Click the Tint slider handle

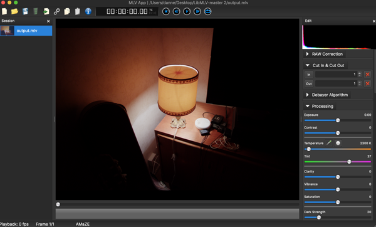(x=349, y=162)
